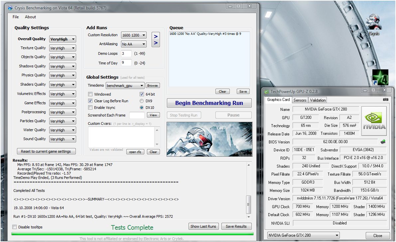Expand the Water Quality dropdown
Screen dimensions: 396x242
click(63, 130)
